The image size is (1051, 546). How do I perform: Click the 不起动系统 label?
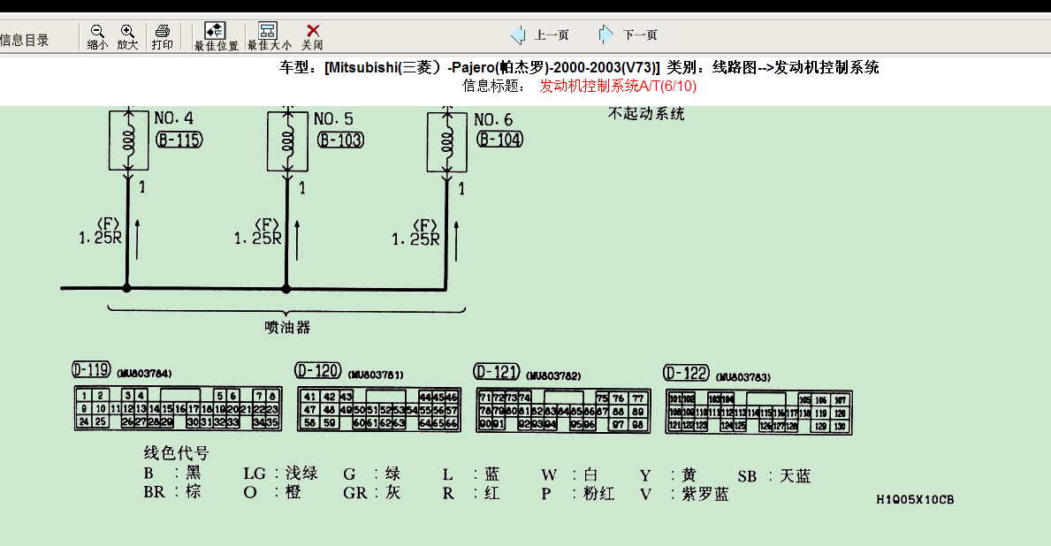(646, 114)
